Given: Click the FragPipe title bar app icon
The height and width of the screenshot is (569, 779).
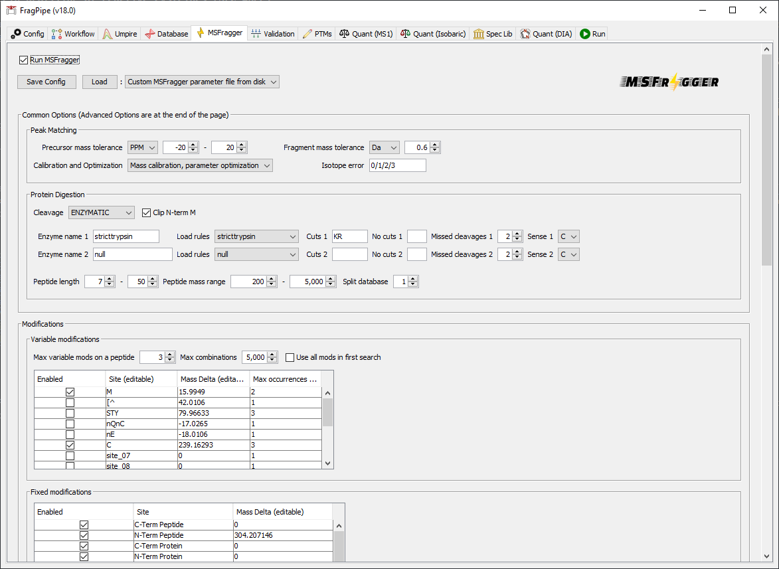Looking at the screenshot, I should (11, 10).
